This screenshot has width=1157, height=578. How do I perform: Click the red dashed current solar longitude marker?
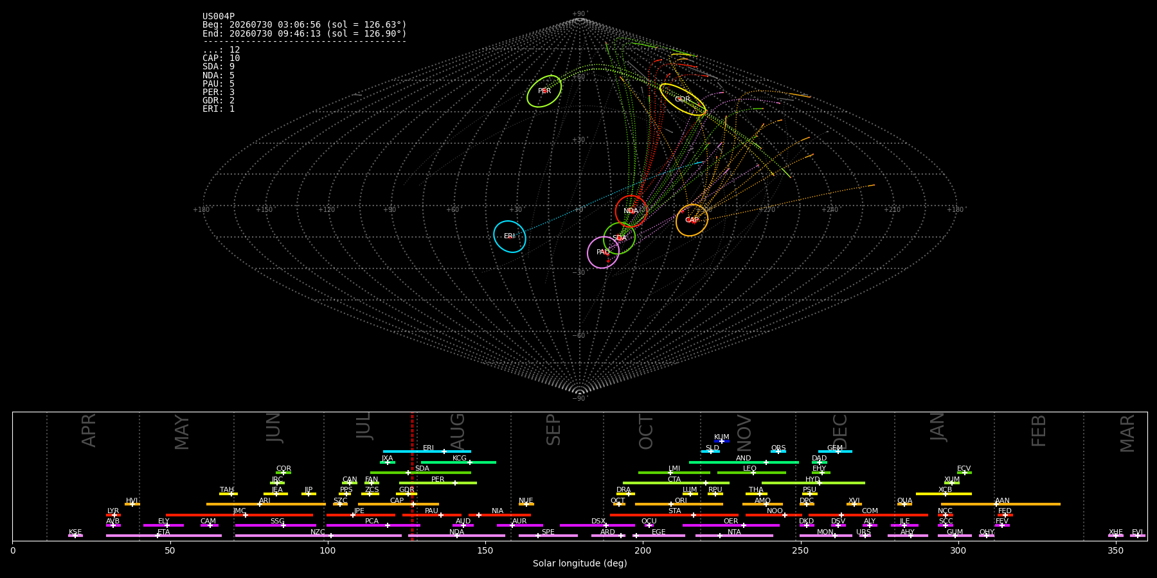point(412,476)
